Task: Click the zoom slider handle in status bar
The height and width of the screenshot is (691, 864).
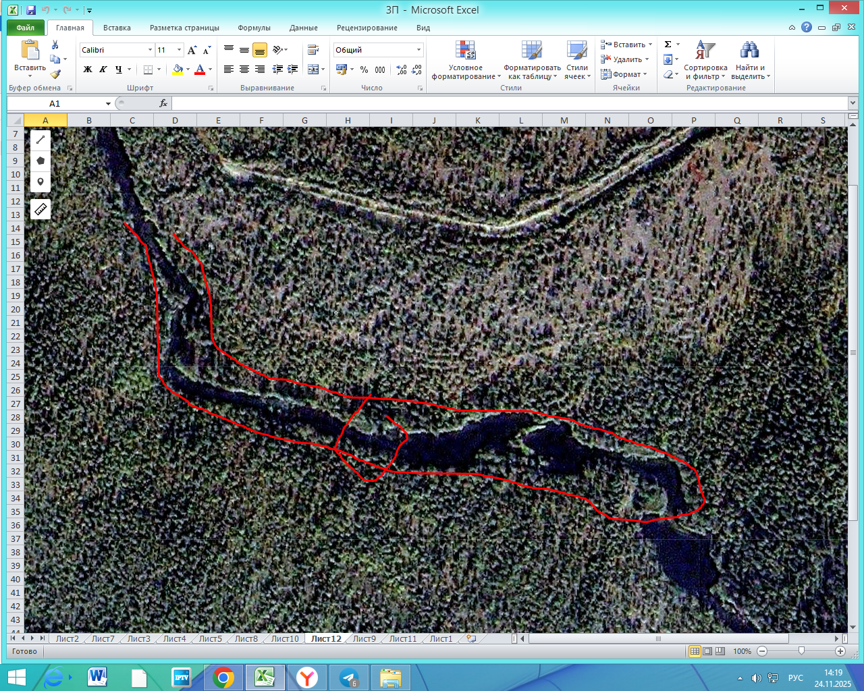Action: pyautogui.click(x=801, y=651)
